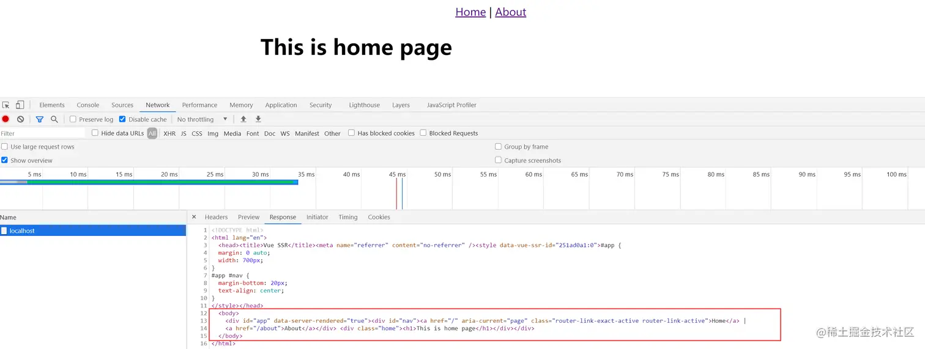Open the Security tab

click(321, 105)
